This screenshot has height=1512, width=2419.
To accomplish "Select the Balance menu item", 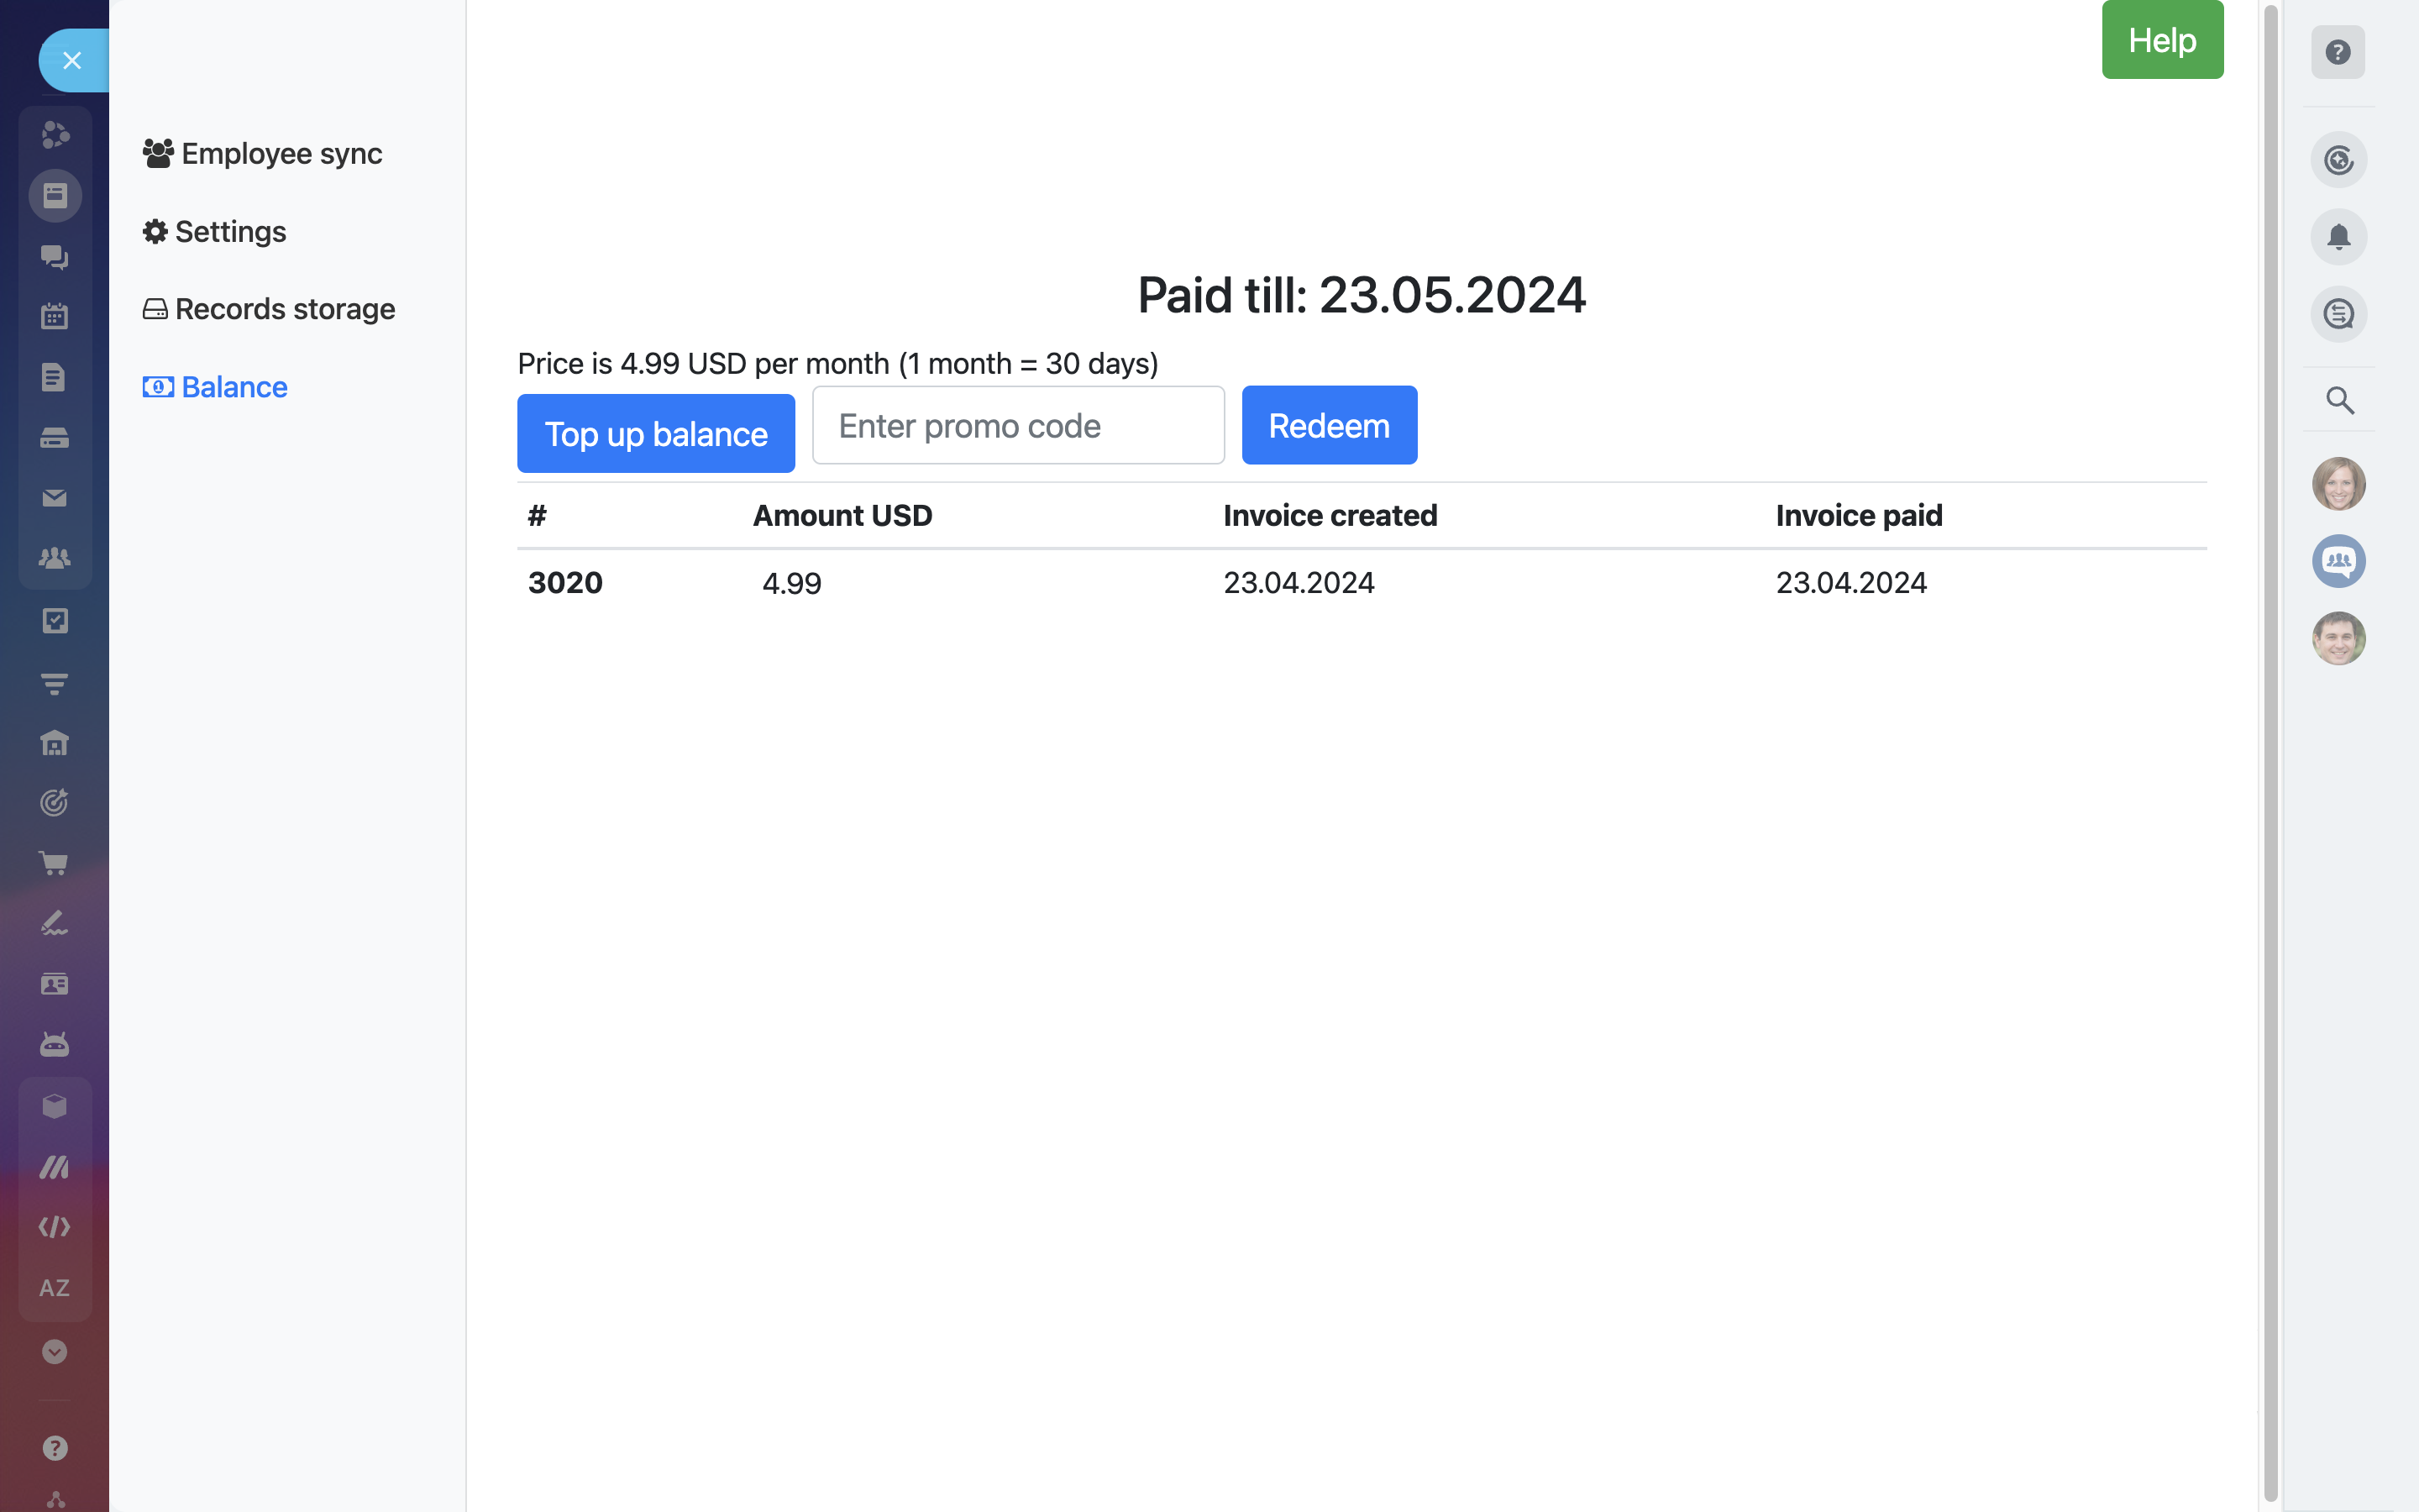I will click(x=215, y=387).
